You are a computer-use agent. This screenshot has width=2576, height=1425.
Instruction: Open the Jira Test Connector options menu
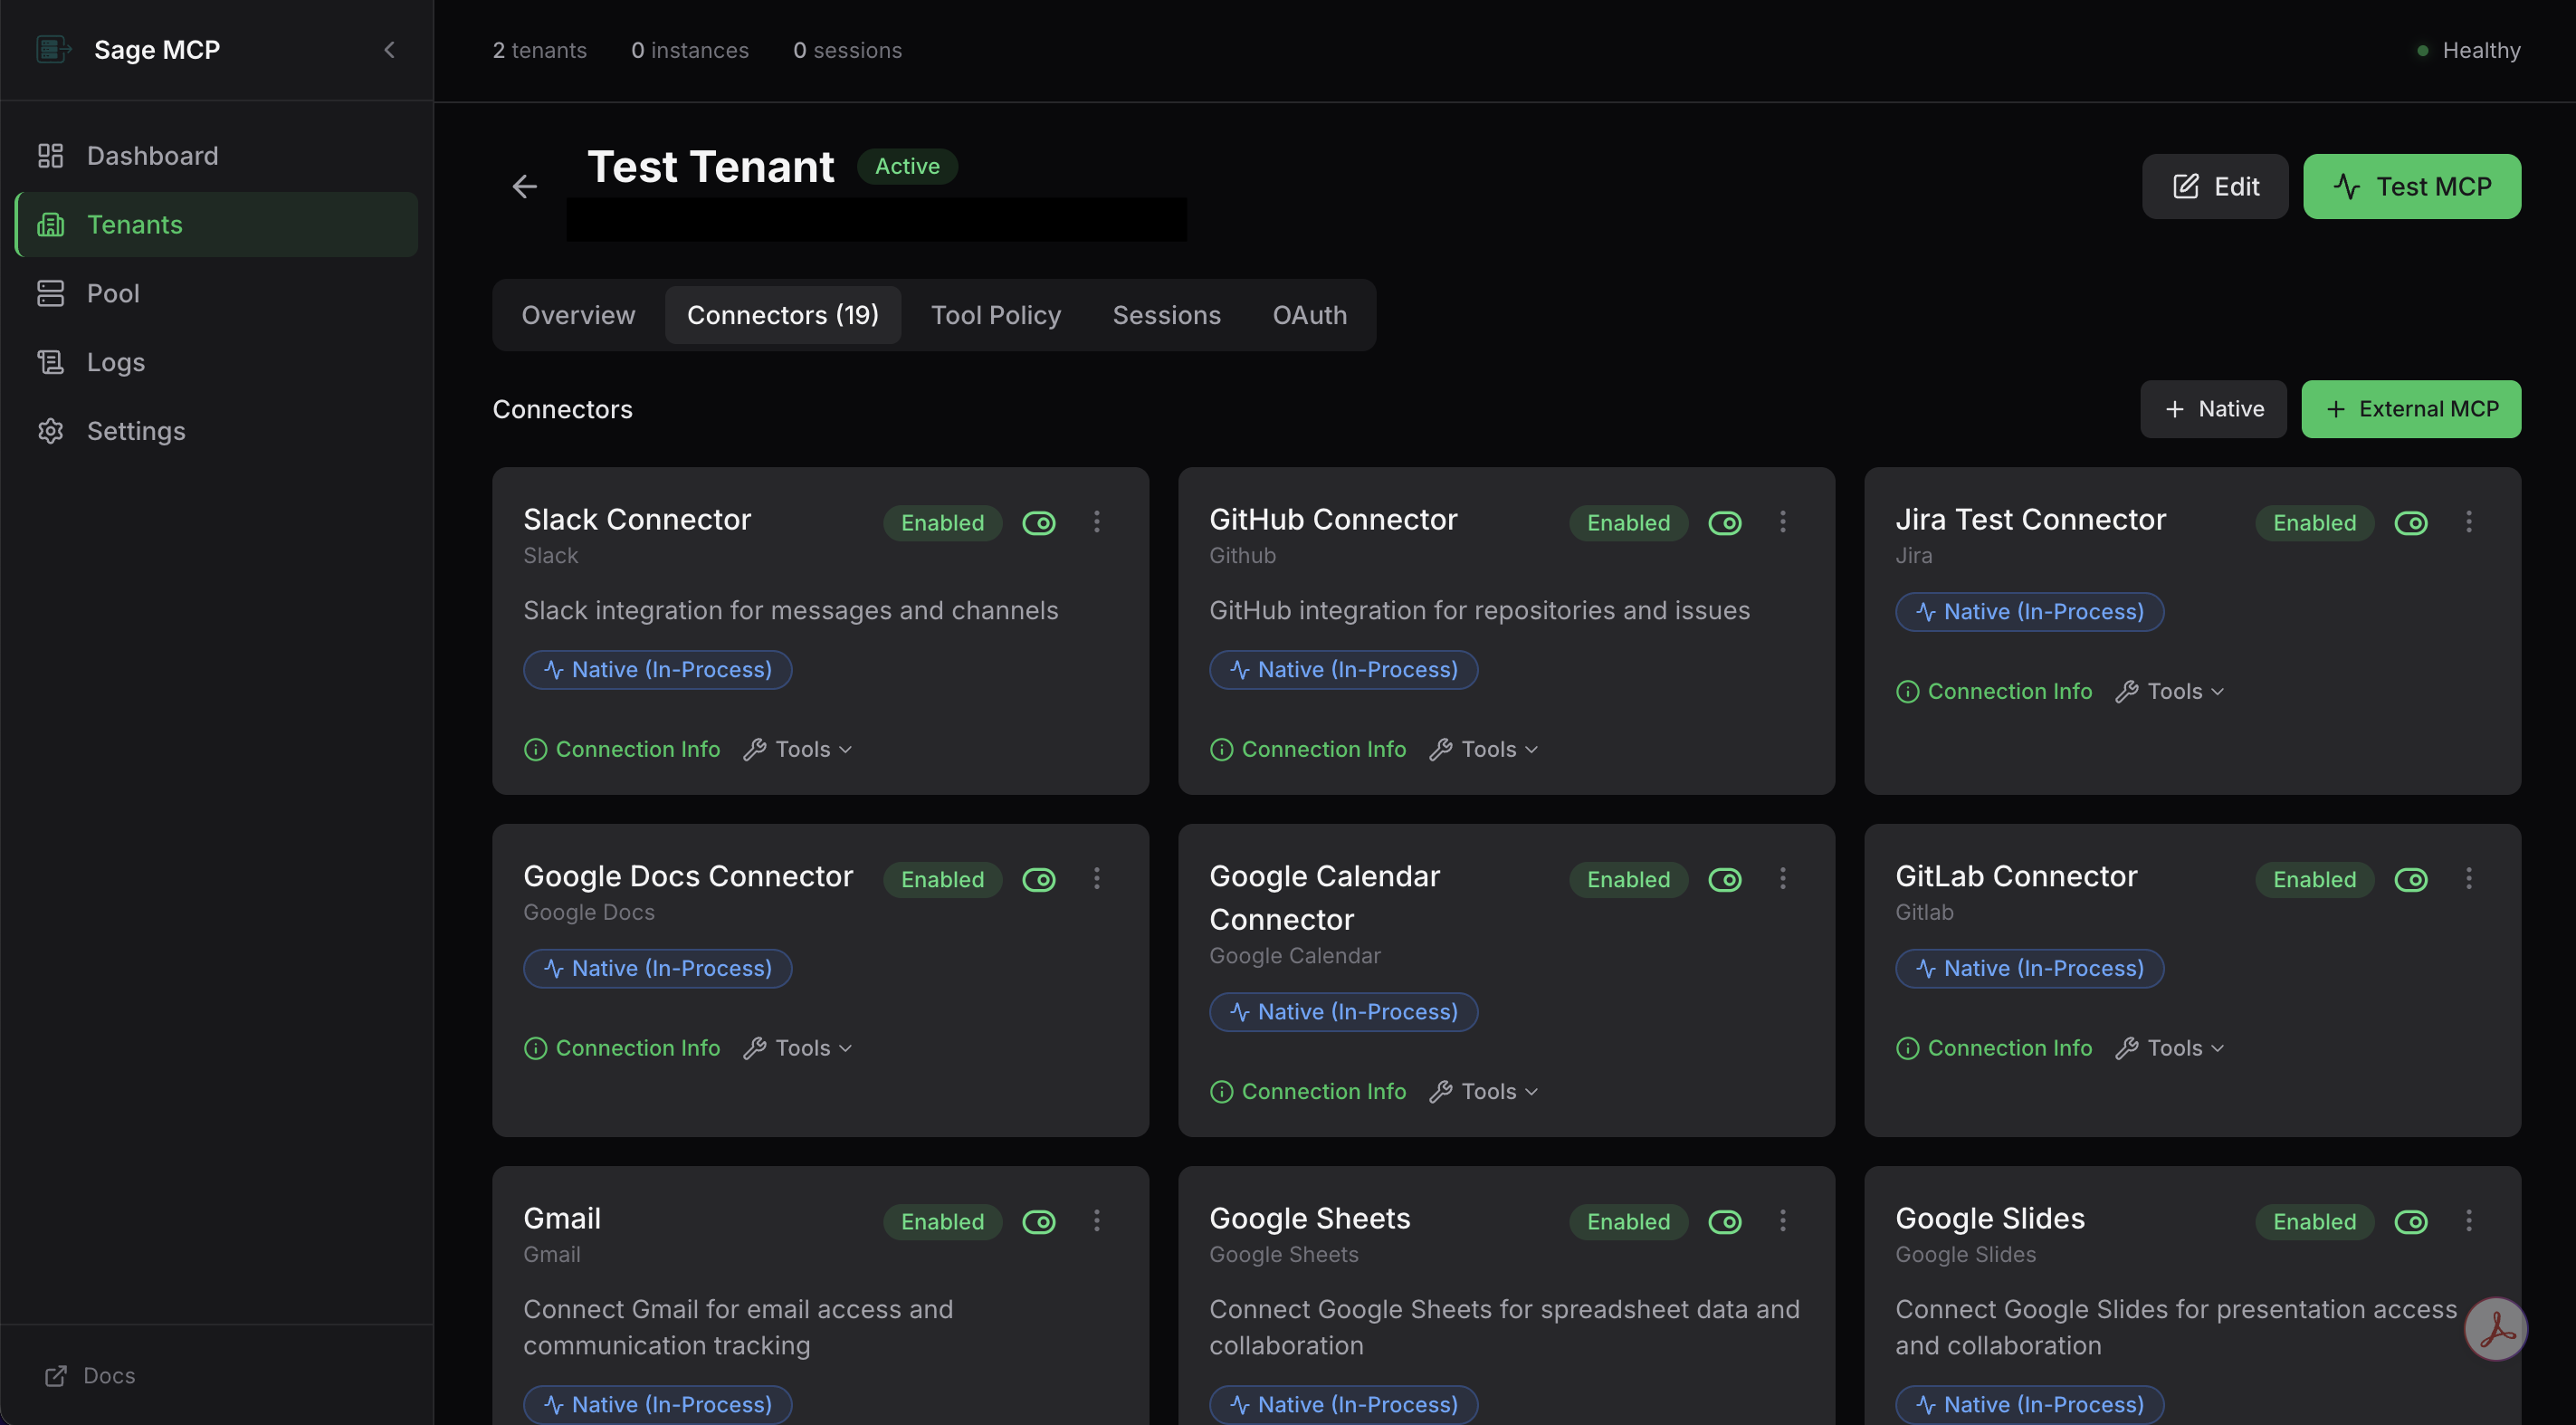click(x=2468, y=522)
